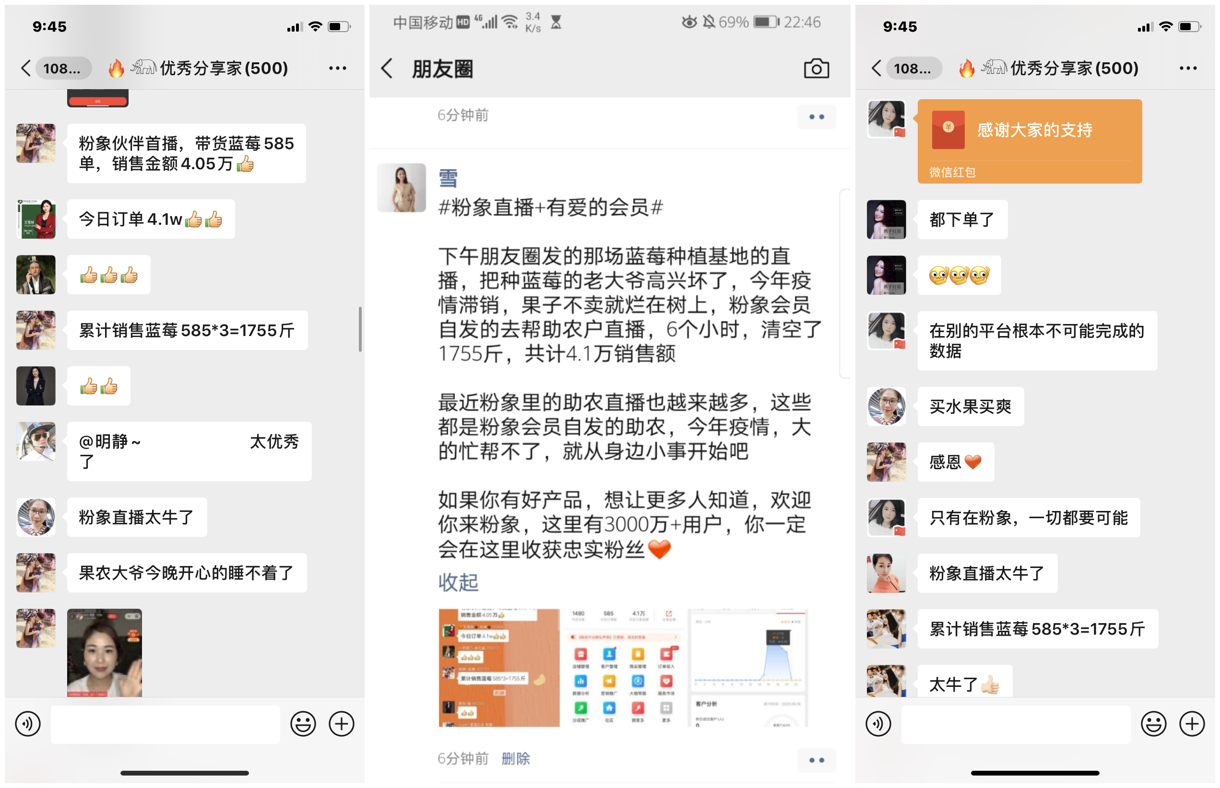Open more options menu in left chat header

[338, 68]
